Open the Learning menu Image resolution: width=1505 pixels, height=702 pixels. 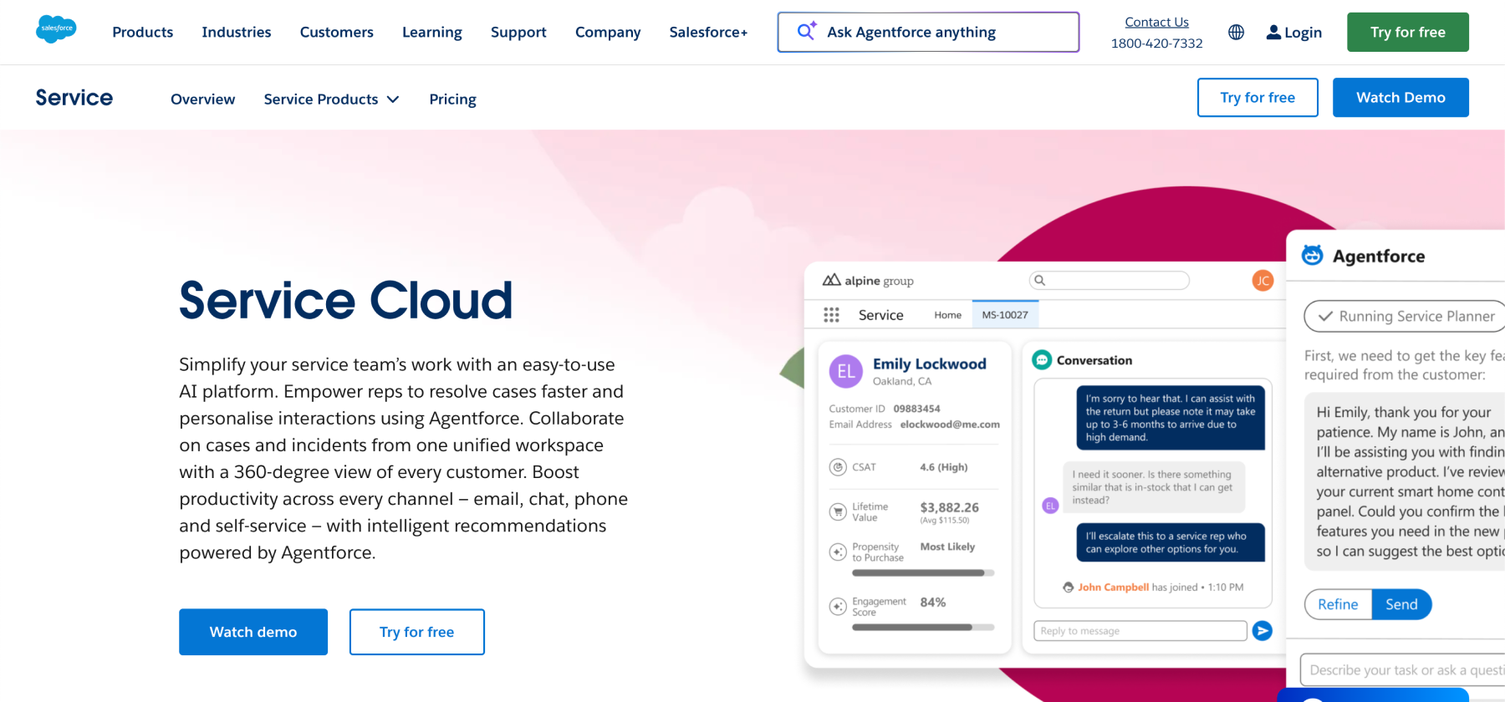click(432, 32)
